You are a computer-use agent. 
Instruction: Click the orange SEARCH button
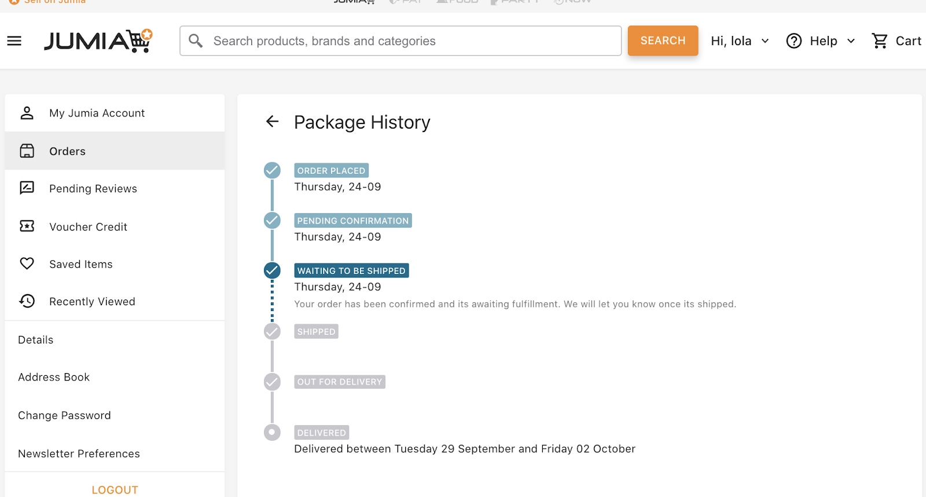pos(663,41)
